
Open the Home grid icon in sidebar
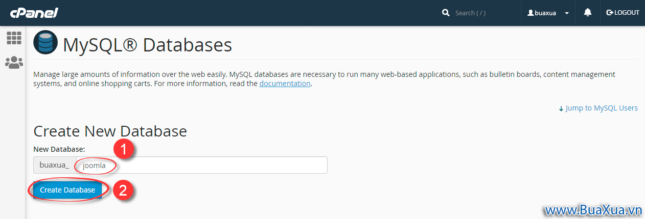(14, 38)
